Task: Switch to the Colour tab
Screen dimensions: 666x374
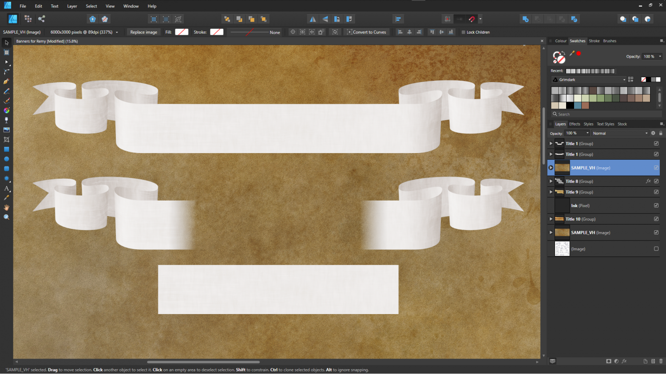Action: click(x=561, y=41)
